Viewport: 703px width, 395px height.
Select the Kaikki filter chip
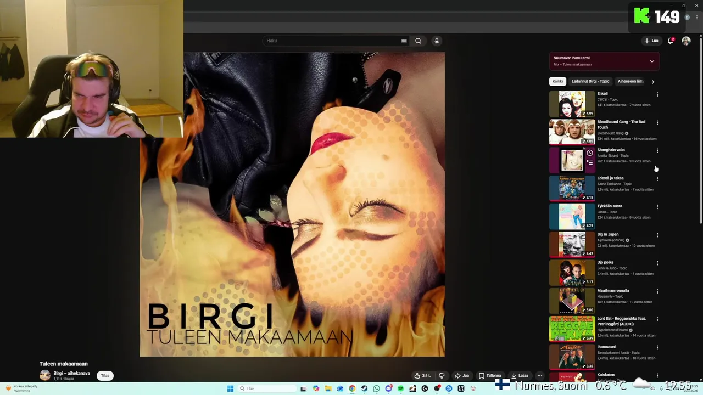pyautogui.click(x=557, y=81)
